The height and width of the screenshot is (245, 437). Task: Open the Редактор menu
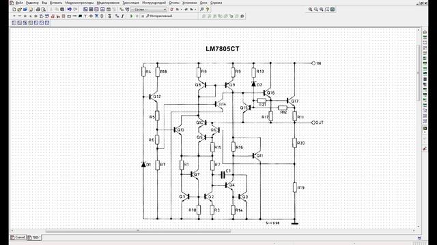(32, 3)
